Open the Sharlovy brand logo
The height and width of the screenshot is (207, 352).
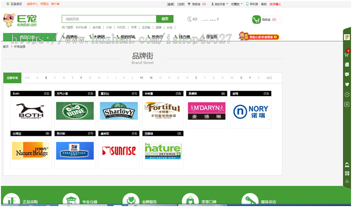[119, 110]
